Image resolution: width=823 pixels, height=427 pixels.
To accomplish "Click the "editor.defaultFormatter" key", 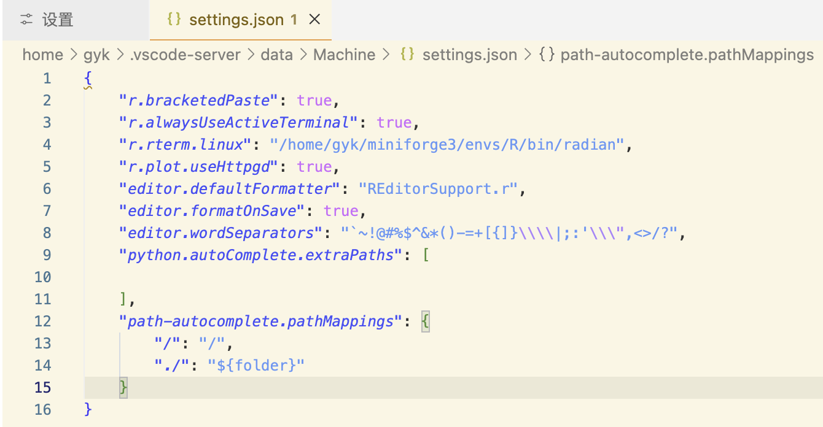I will click(x=230, y=189).
